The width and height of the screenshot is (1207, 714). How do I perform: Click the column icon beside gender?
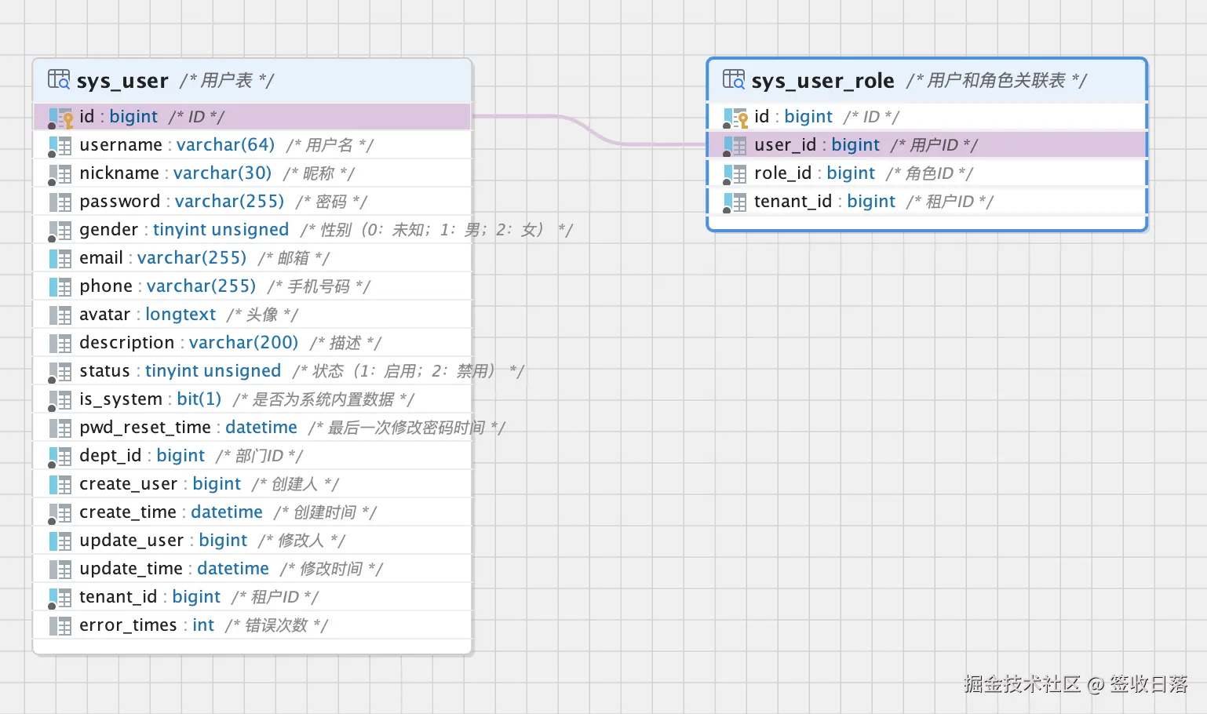[60, 231]
